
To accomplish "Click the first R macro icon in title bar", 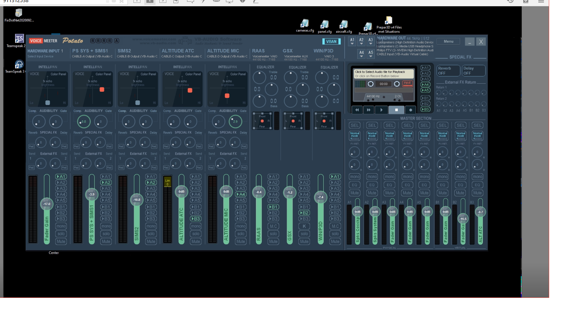I will [x=93, y=41].
